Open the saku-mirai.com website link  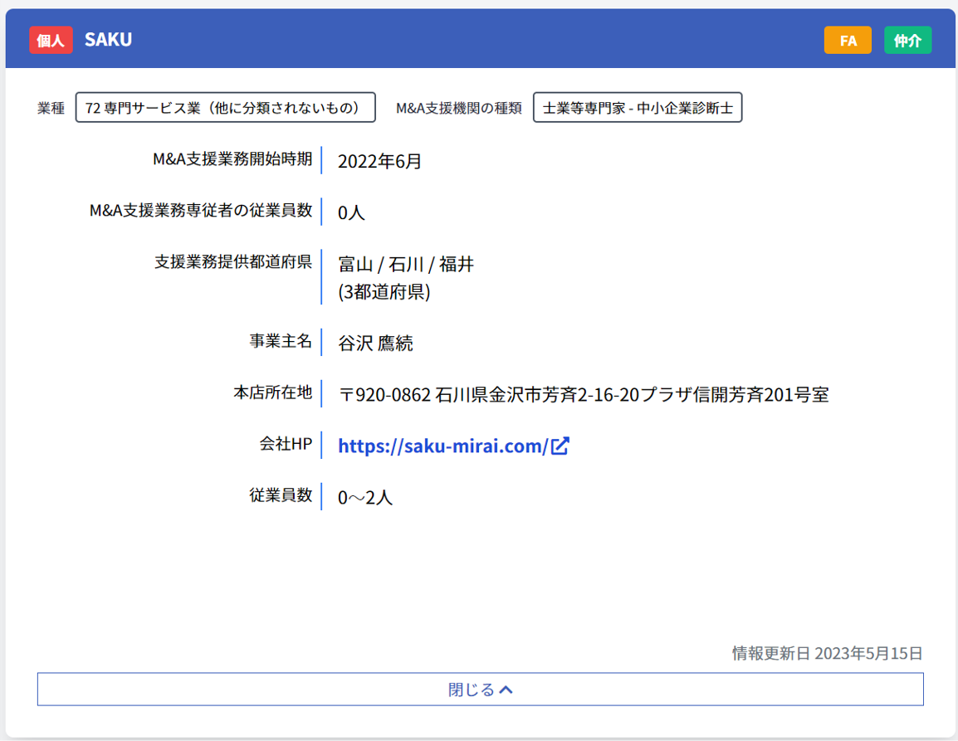pyautogui.click(x=443, y=446)
